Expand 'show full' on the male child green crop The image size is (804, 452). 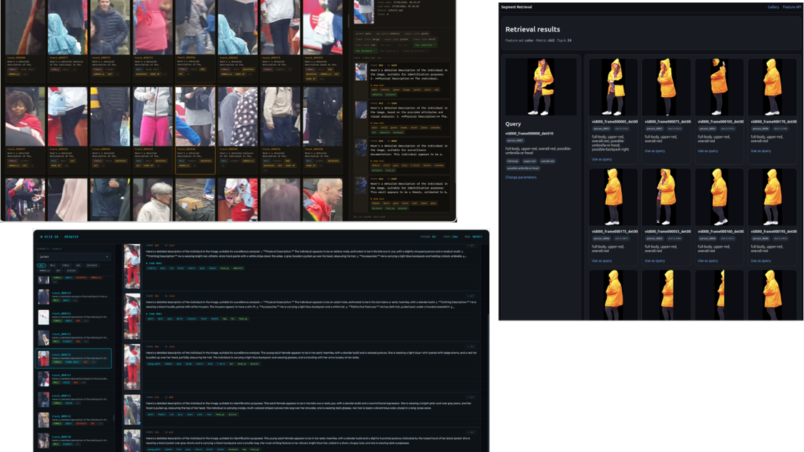[x=378, y=123]
